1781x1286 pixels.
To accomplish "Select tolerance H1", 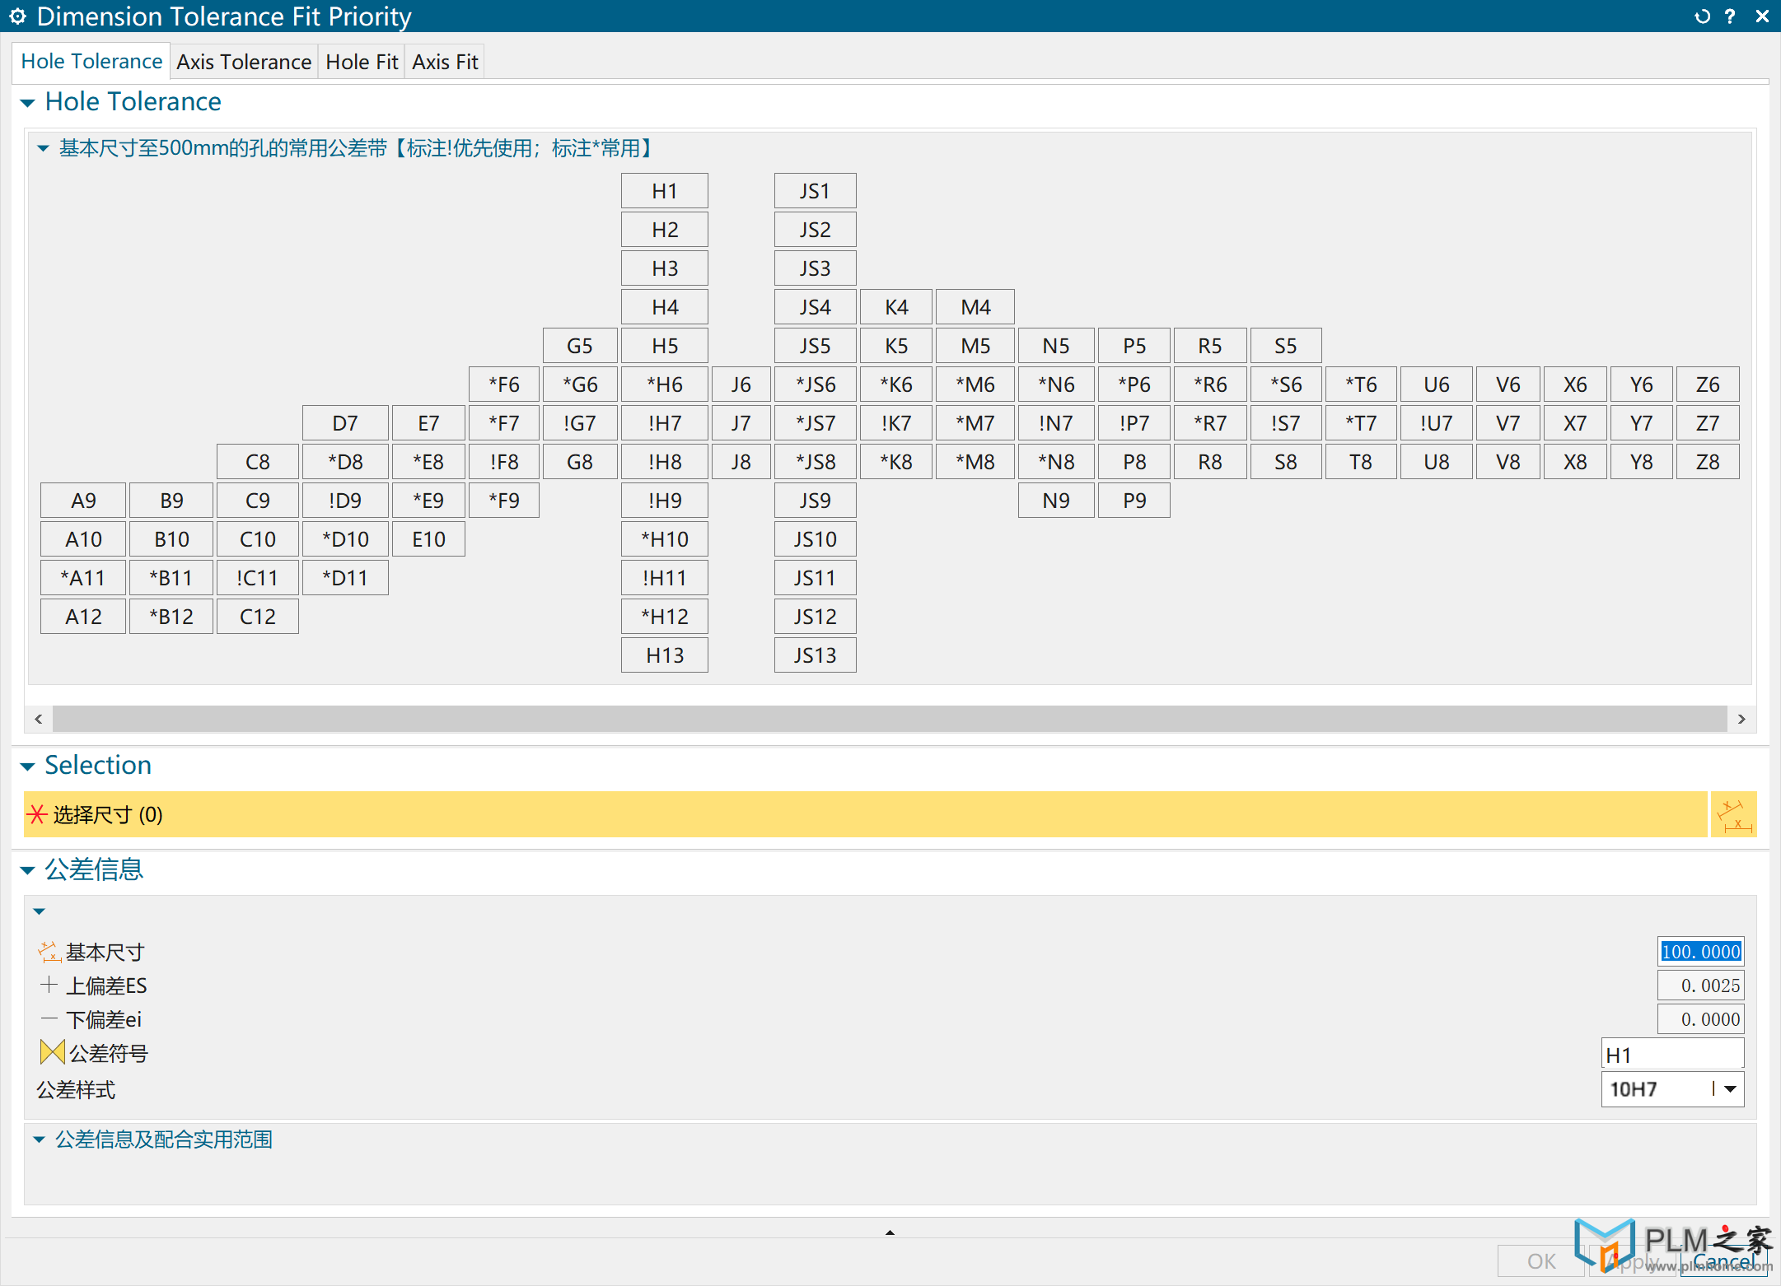I will (664, 191).
